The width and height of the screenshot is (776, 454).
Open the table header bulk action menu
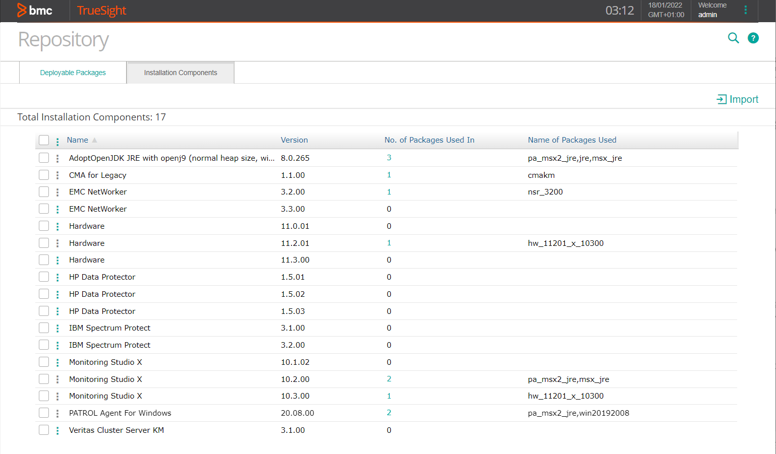coord(57,141)
